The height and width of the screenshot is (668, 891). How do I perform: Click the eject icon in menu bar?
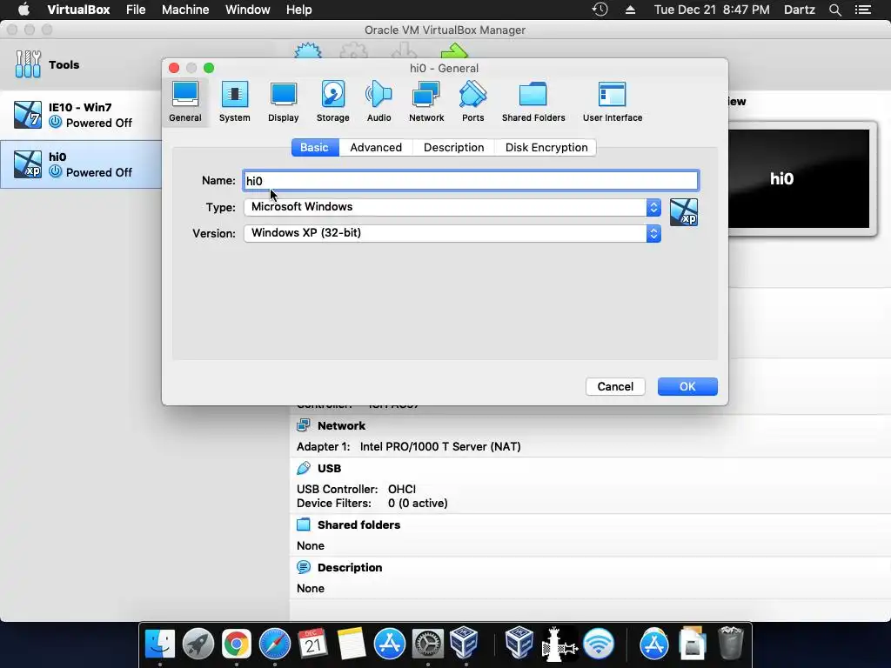coord(630,10)
